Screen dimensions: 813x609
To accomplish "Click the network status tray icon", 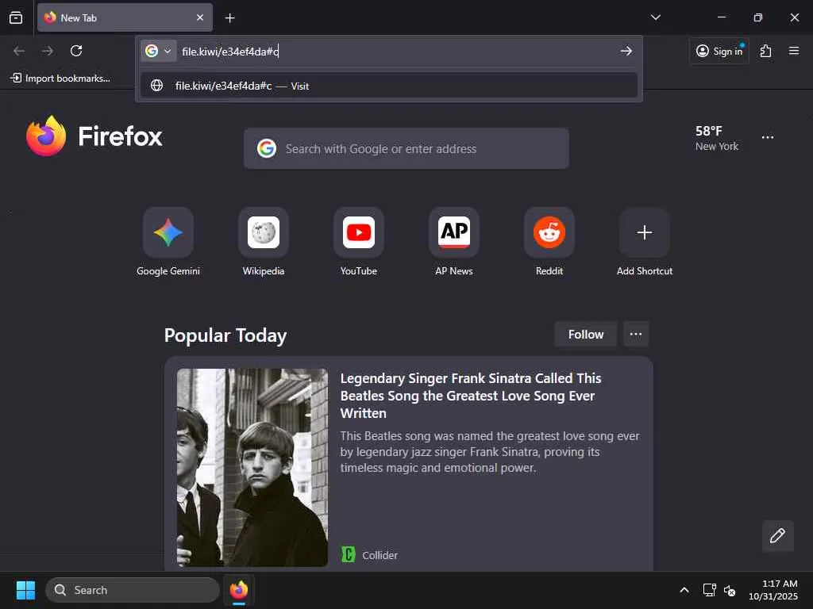I will point(709,590).
